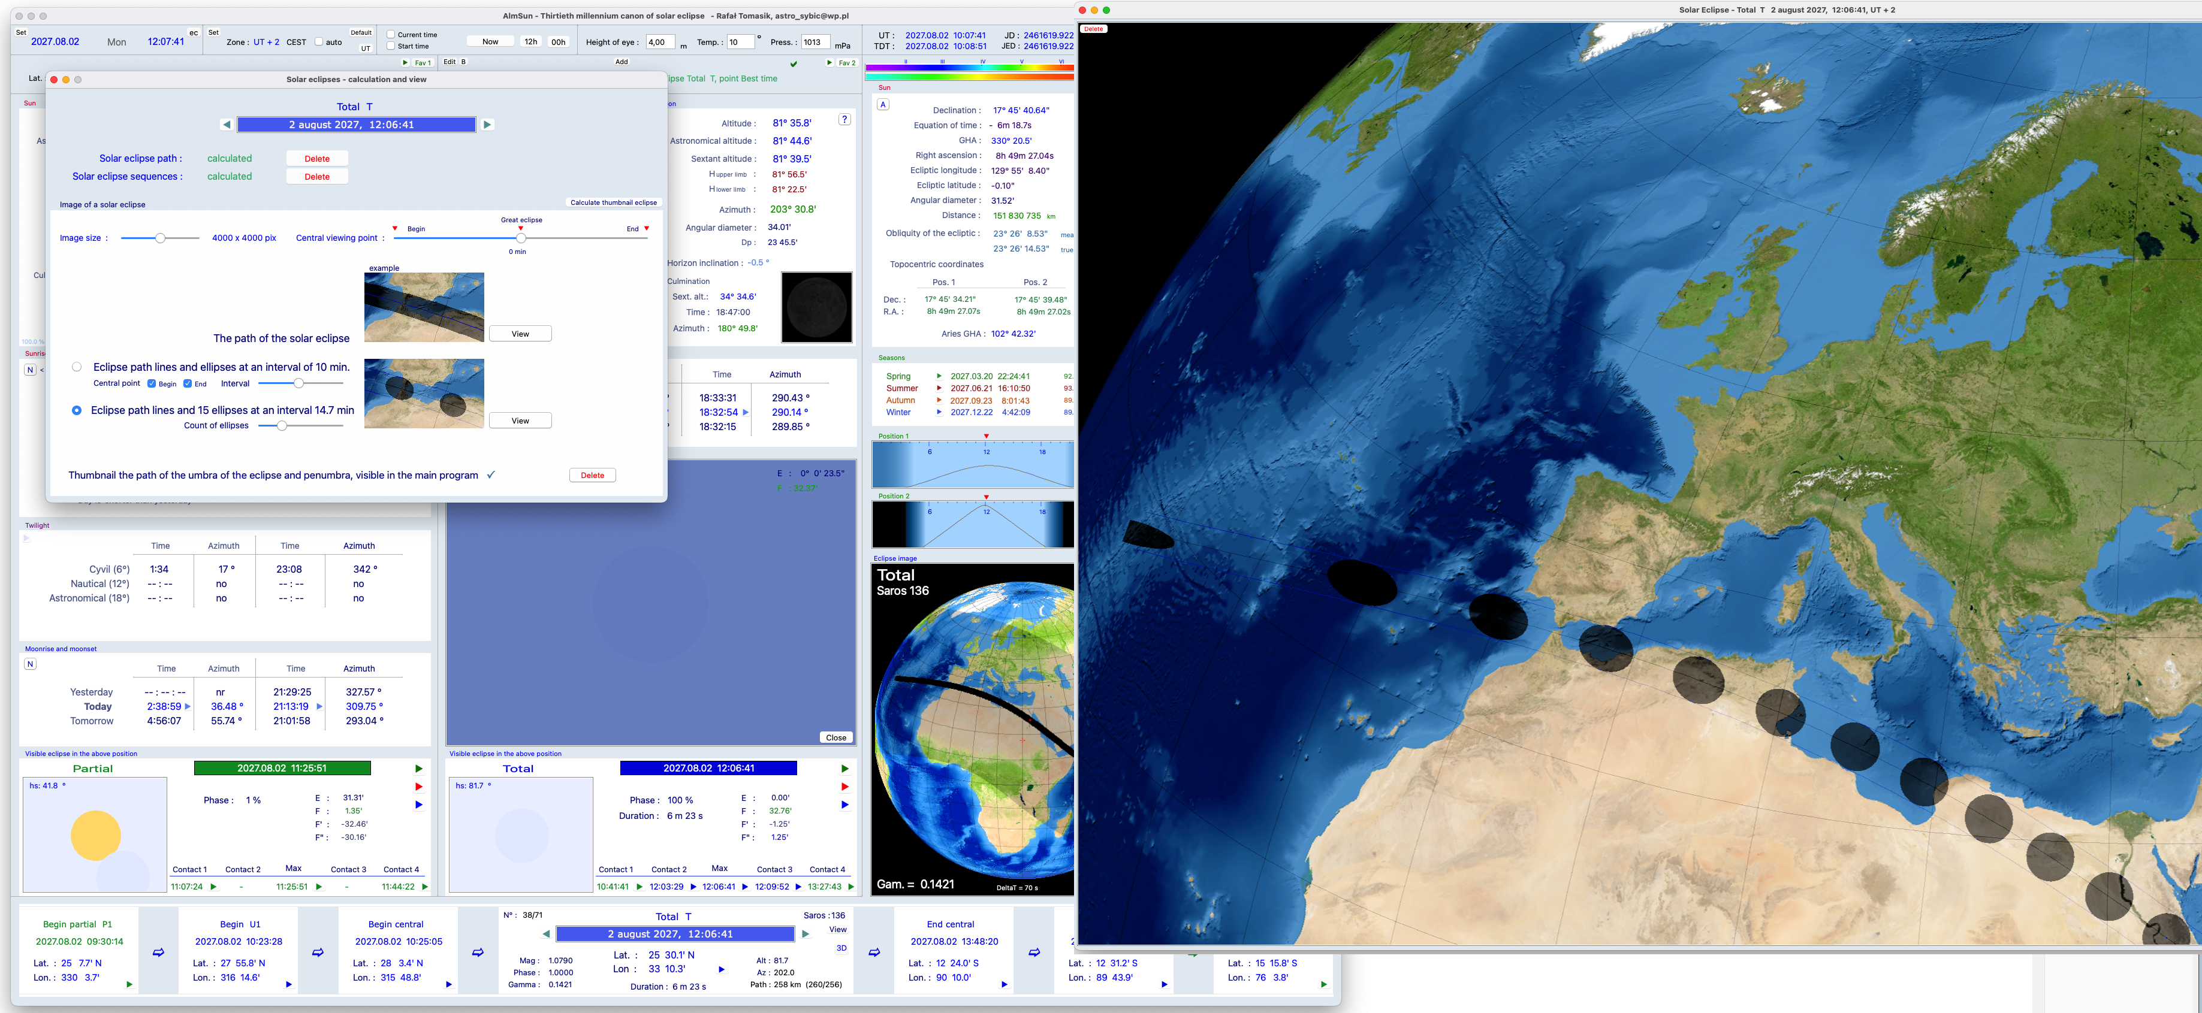Adjust the Image size slider

pyautogui.click(x=160, y=238)
